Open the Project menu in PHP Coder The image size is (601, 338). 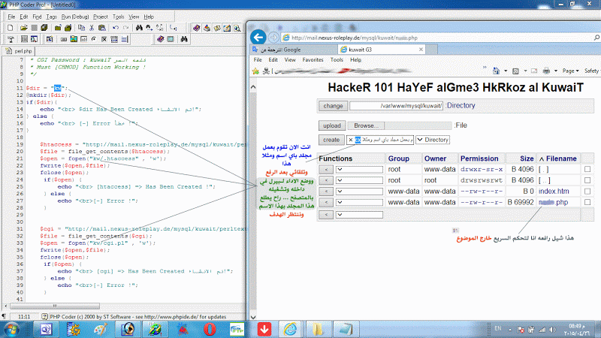pos(101,17)
